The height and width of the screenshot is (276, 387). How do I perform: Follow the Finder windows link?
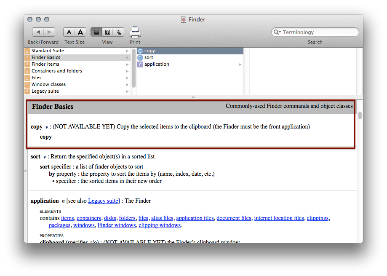point(117,225)
